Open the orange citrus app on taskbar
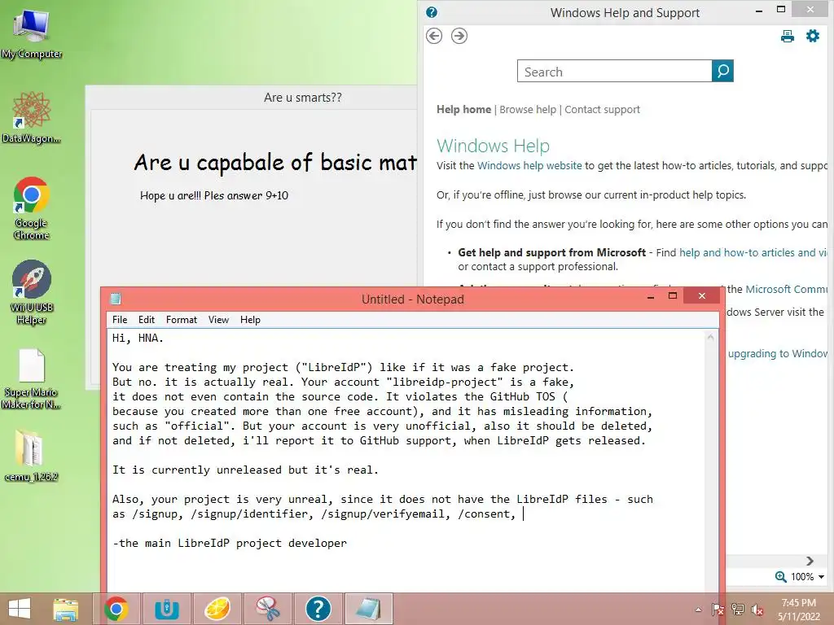Image resolution: width=834 pixels, height=625 pixels. tap(217, 609)
